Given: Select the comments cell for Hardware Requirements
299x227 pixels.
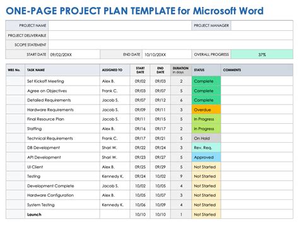Looking at the screenshot, I should tap(257, 109).
